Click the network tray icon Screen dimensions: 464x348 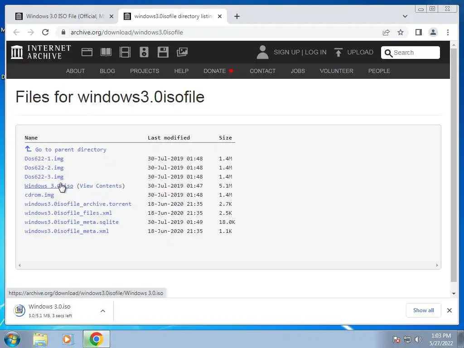tap(407, 339)
